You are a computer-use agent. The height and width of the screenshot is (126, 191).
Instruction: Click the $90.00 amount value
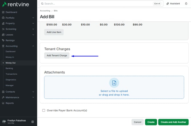137,25
